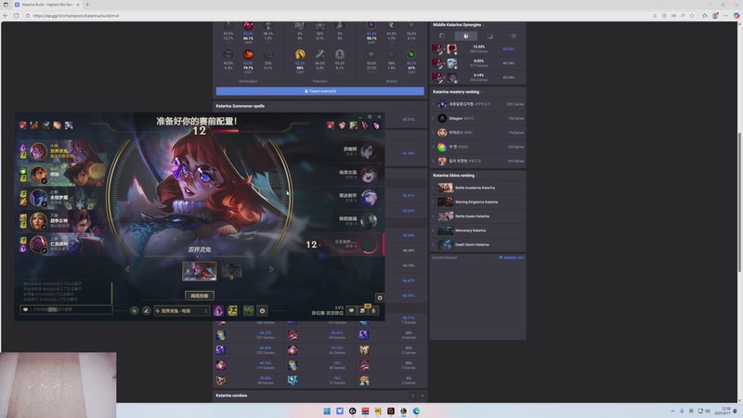The height and width of the screenshot is (418, 743).
Task: Click the browser refresh button
Action: [x=16, y=16]
